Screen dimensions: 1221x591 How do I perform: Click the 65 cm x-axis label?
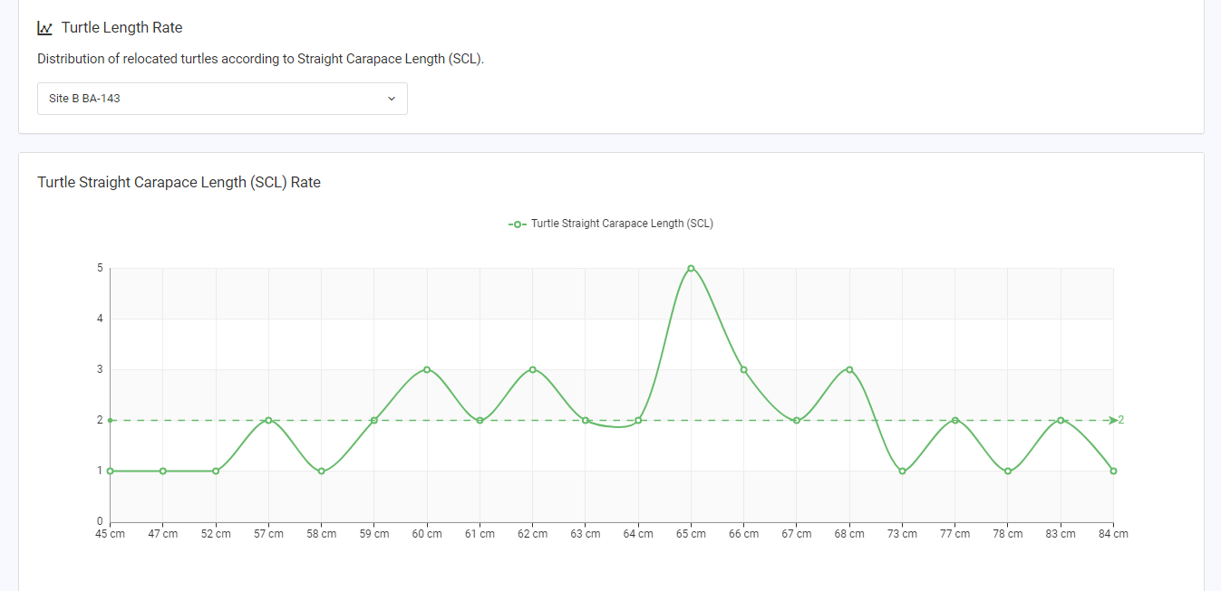(691, 534)
